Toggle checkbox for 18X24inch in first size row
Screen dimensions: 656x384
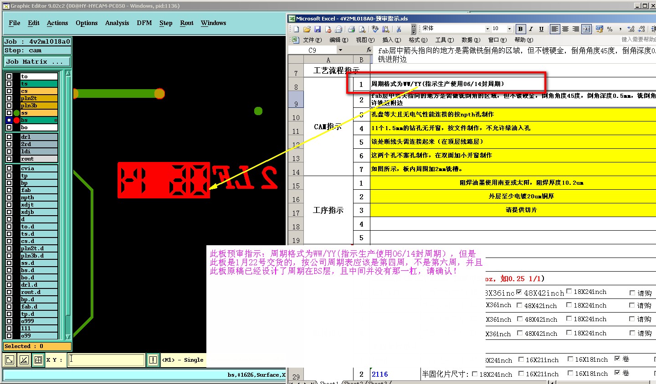coord(569,291)
